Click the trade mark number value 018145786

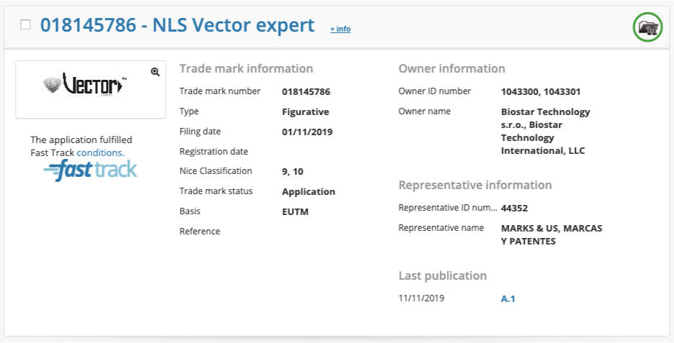click(x=306, y=91)
